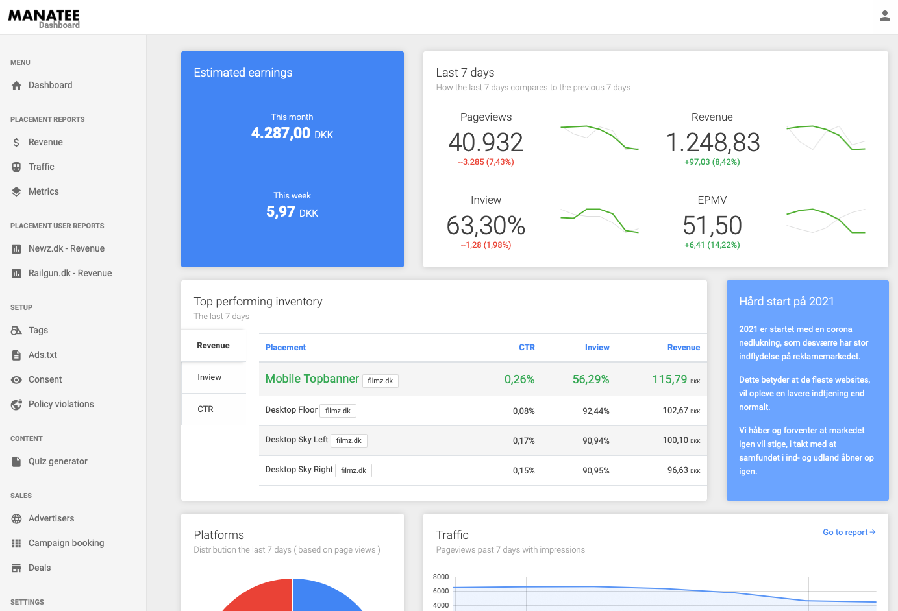
Task: Click the Metrics layers icon
Action: 16,191
